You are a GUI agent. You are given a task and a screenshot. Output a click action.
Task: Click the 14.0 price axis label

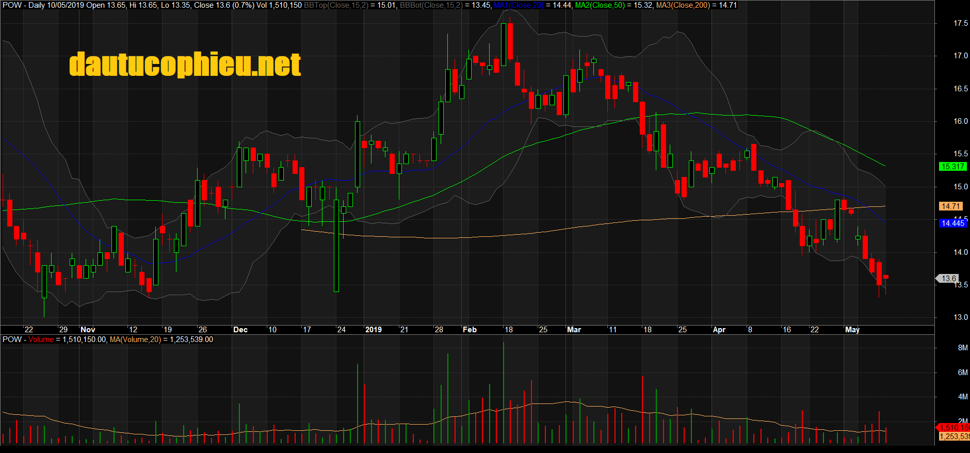pos(961,252)
